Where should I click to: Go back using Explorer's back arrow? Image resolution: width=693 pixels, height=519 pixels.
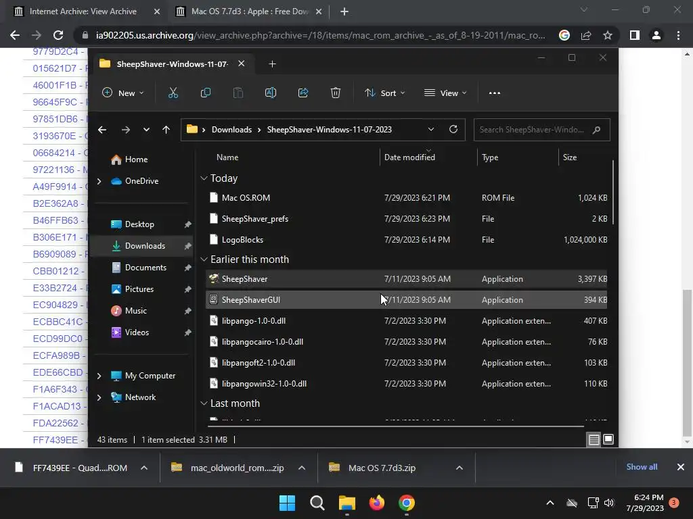[102, 130]
